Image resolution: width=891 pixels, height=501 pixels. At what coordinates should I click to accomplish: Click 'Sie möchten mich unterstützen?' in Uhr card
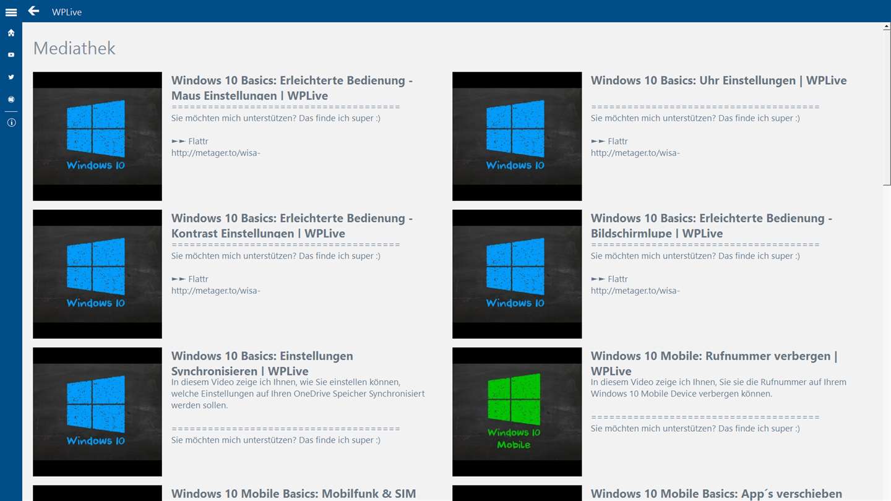[x=695, y=118]
